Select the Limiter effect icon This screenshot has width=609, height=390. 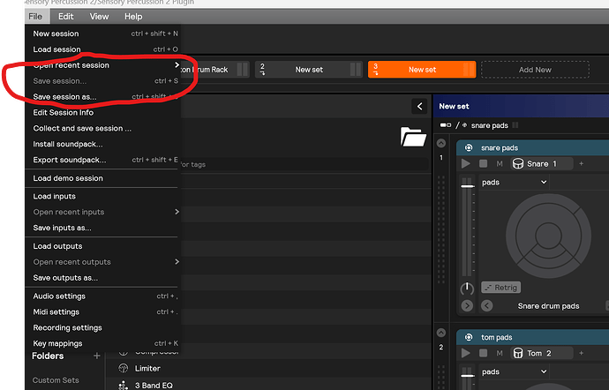click(x=123, y=368)
